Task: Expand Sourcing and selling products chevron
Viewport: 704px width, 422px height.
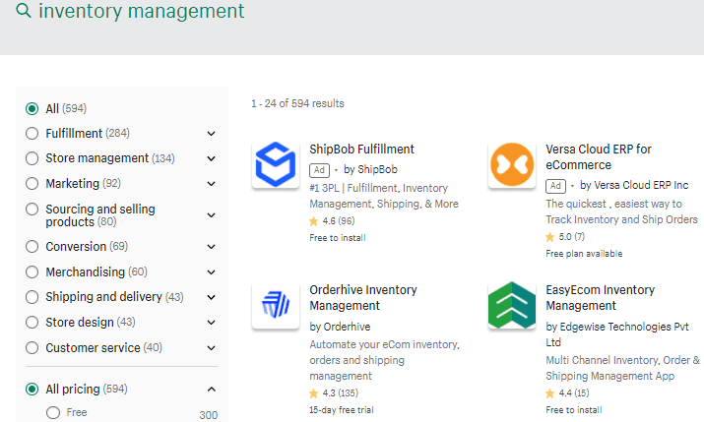Action: pyautogui.click(x=211, y=215)
